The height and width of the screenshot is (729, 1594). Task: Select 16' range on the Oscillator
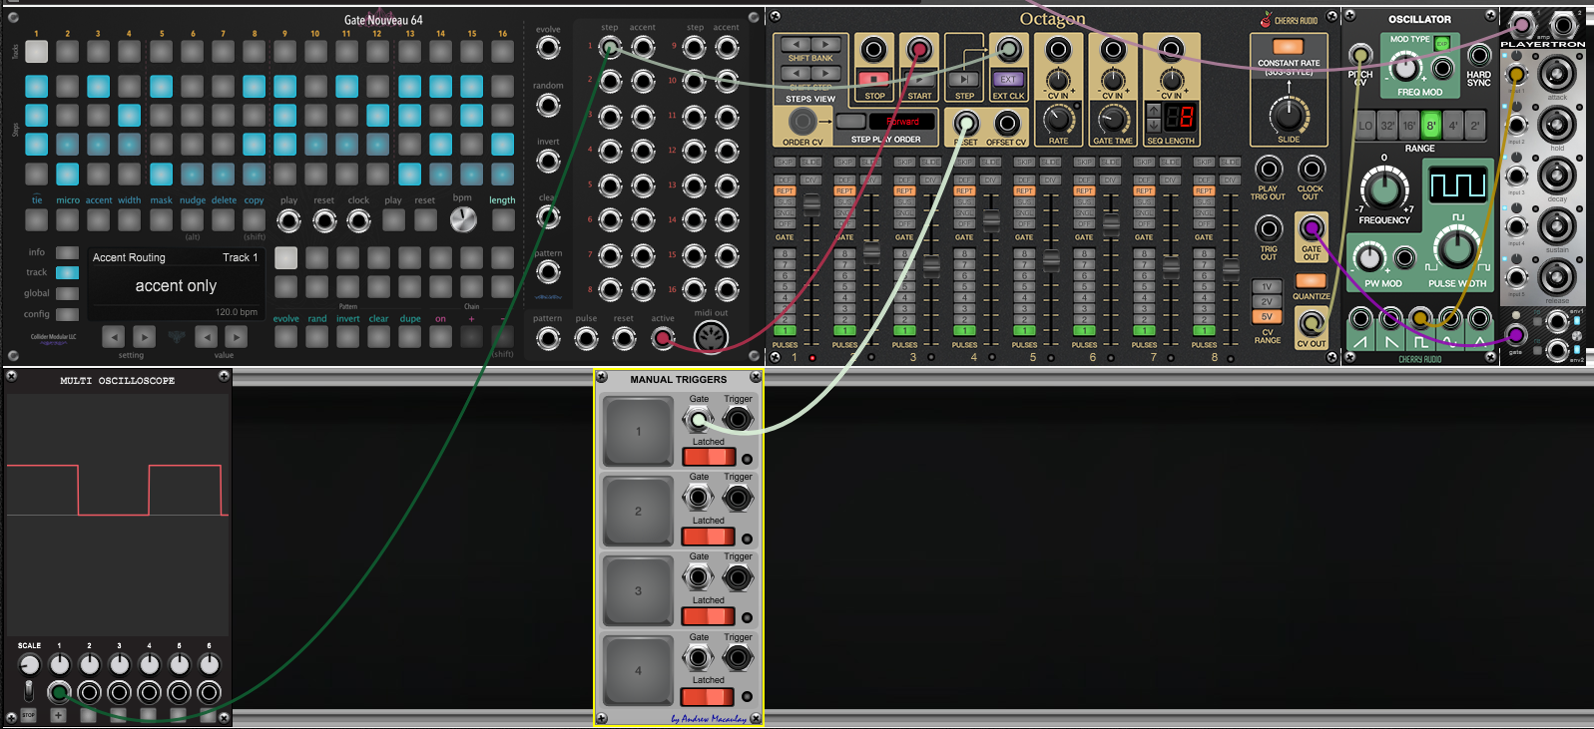coord(1409,126)
